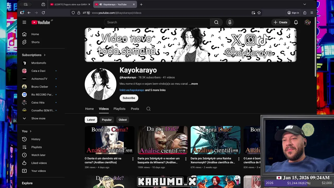Screen dimensions: 334x188
Task: Expand the You section chevron
Action: click(x=31, y=131)
